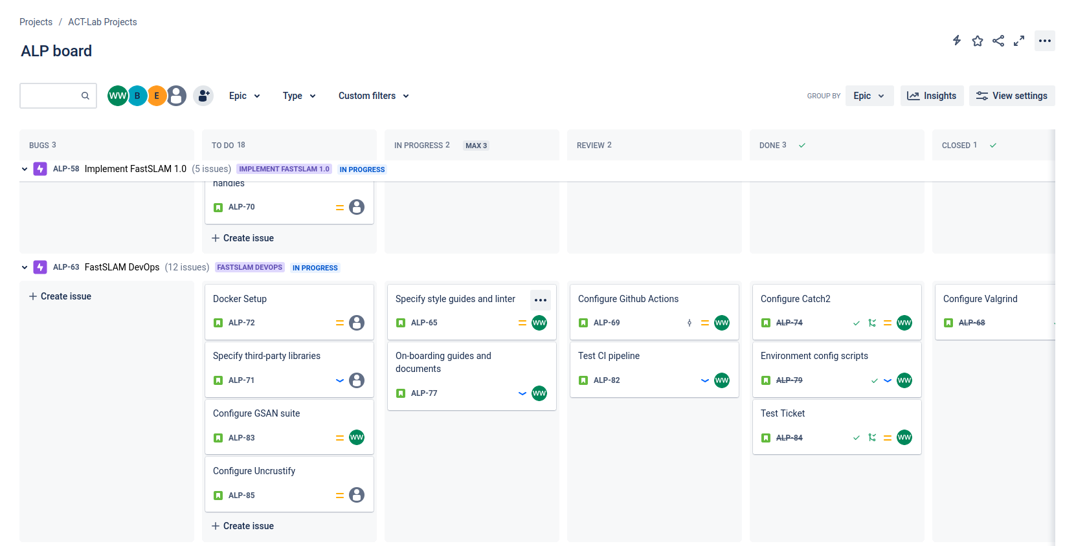
Task: Open issue key ALP-74
Action: coord(789,323)
